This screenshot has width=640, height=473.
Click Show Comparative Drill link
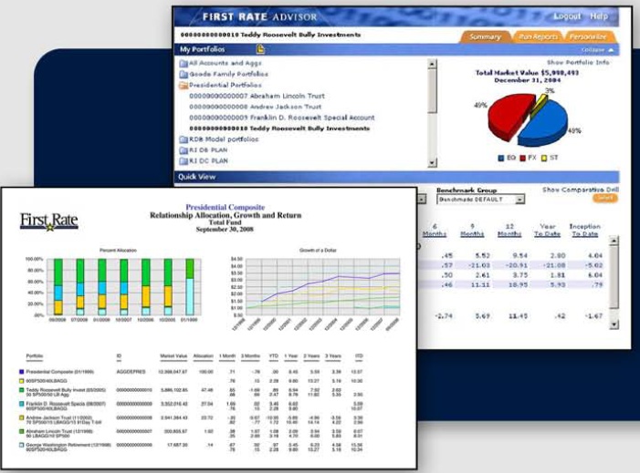coord(580,190)
